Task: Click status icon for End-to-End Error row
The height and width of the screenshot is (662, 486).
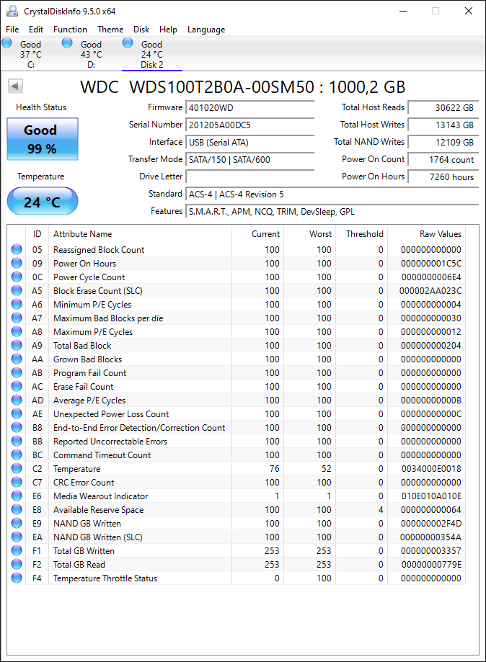Action: tap(17, 427)
